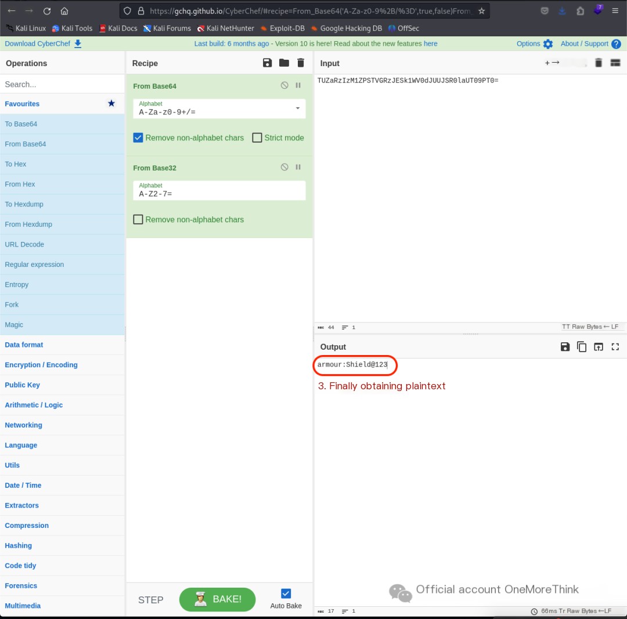Click the About / Support question icon

[616, 44]
